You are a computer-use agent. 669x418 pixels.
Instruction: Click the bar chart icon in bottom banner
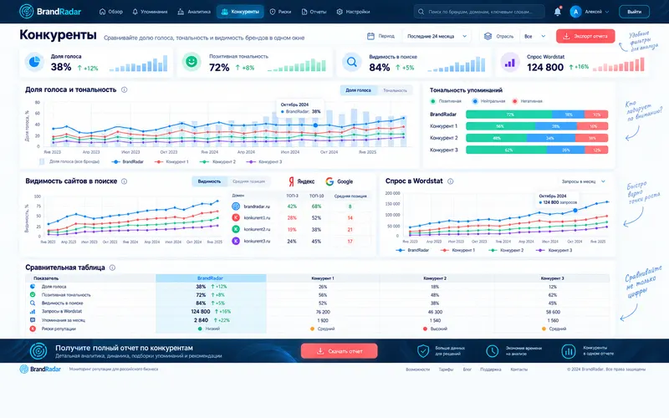(x=569, y=351)
